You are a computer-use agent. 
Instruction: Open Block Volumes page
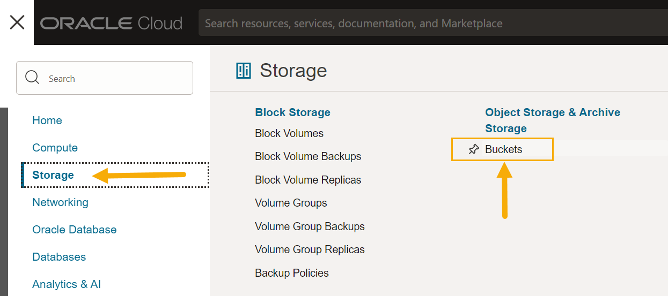pyautogui.click(x=289, y=133)
